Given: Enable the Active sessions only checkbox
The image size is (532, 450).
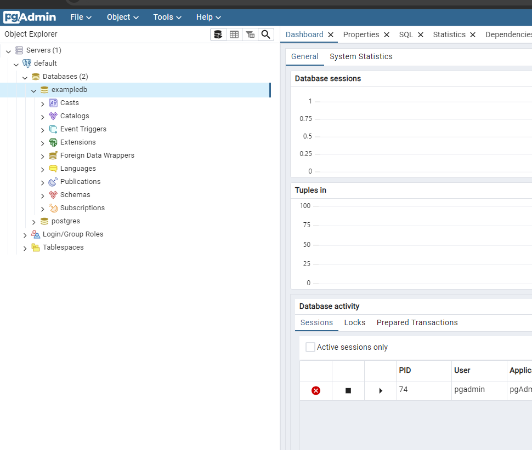Looking at the screenshot, I should tap(310, 347).
